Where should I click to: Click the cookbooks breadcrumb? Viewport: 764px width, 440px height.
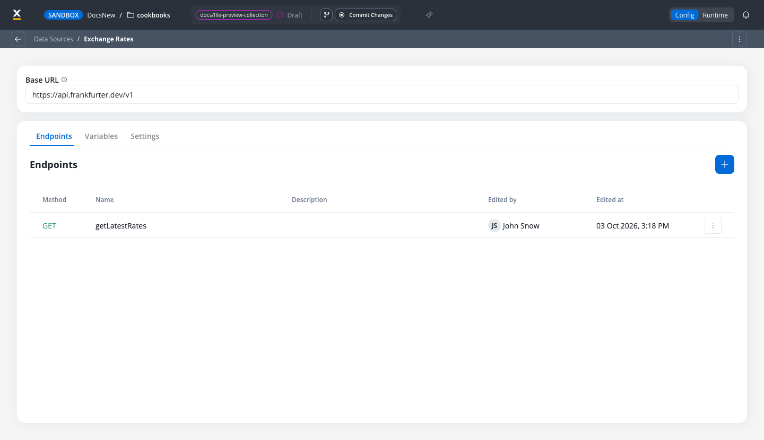pos(153,15)
